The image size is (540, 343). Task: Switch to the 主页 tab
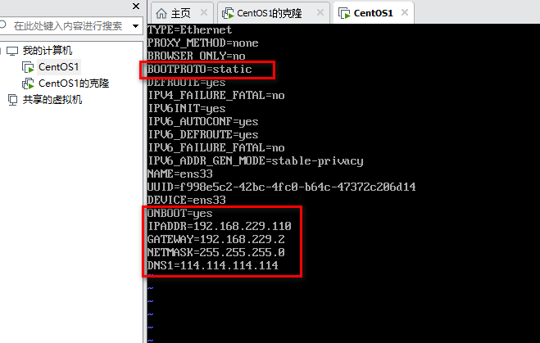click(181, 13)
